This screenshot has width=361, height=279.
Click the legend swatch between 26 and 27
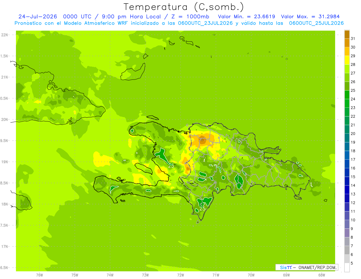tap(347, 77)
